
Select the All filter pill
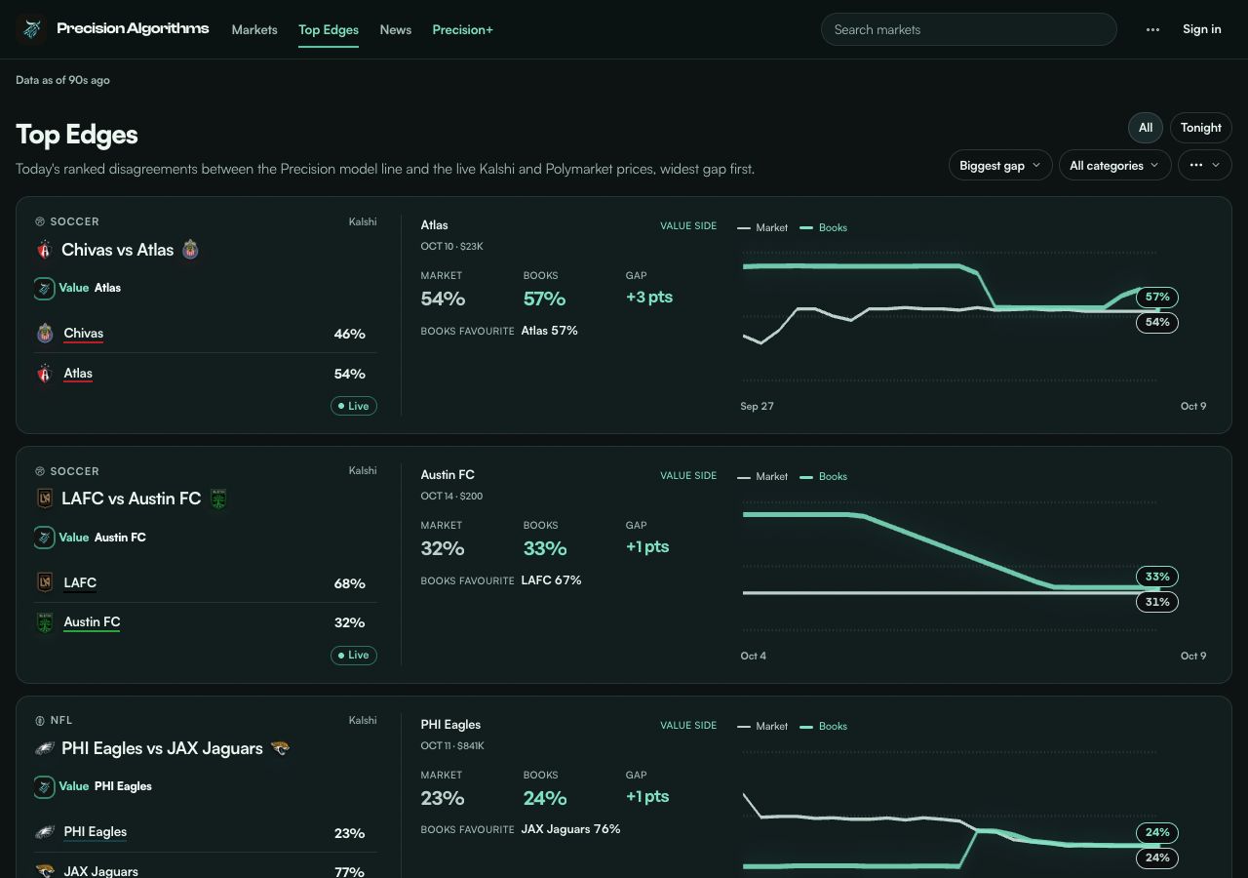[1146, 128]
